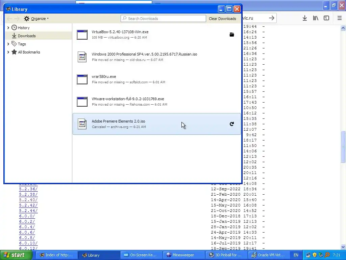Open the 6.0.0/ directory link
The height and width of the screenshot is (260, 346).
click(x=27, y=216)
